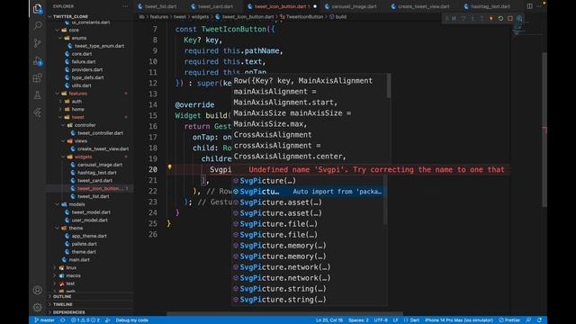The width and height of the screenshot is (576, 324).
Task: Restart debugging with green restart icon
Action: (500, 18)
